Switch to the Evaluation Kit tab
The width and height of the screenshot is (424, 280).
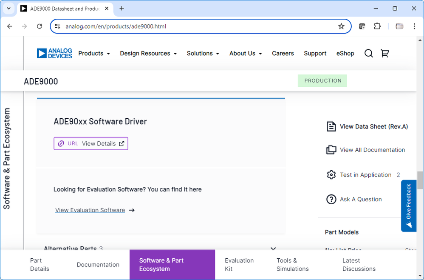239,265
